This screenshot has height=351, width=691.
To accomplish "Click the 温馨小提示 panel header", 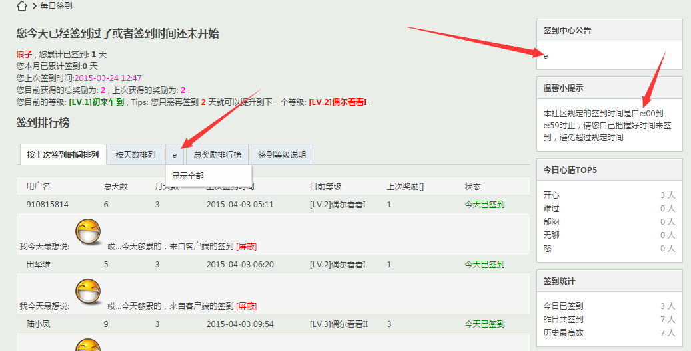I will 609,88.
